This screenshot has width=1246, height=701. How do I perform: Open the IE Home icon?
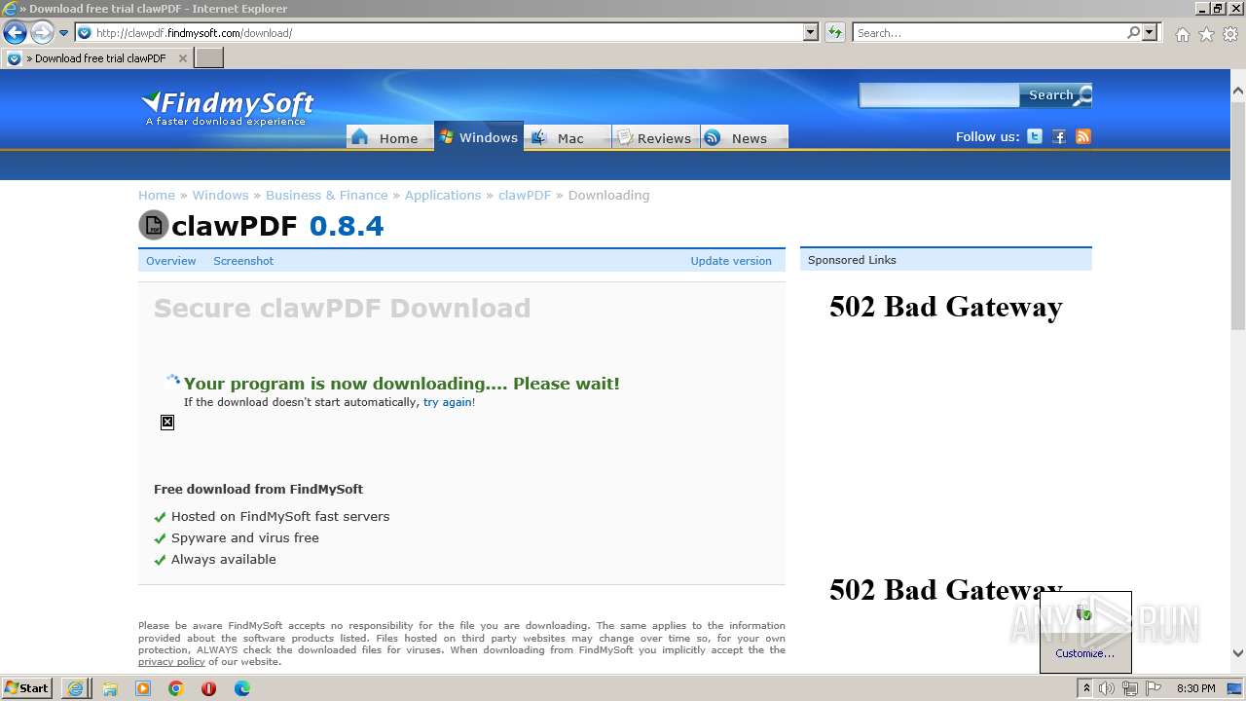tap(1182, 34)
